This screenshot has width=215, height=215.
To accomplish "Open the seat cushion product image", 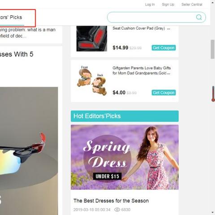I will pyautogui.click(x=92, y=39).
